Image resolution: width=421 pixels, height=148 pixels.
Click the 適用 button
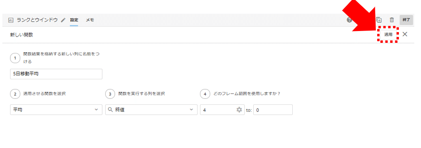click(388, 35)
